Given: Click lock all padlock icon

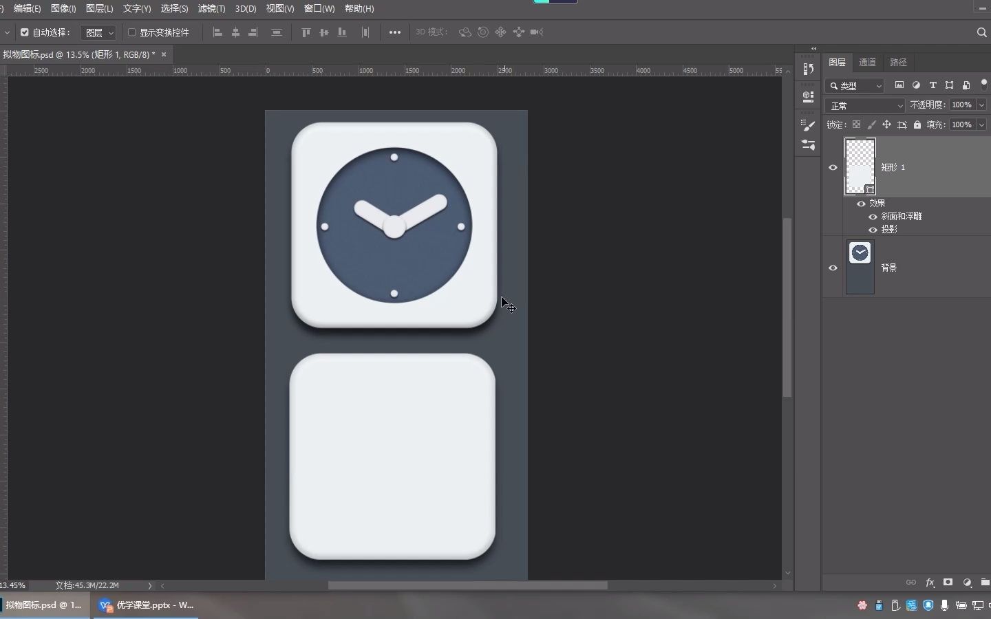Looking at the screenshot, I should pos(917,124).
